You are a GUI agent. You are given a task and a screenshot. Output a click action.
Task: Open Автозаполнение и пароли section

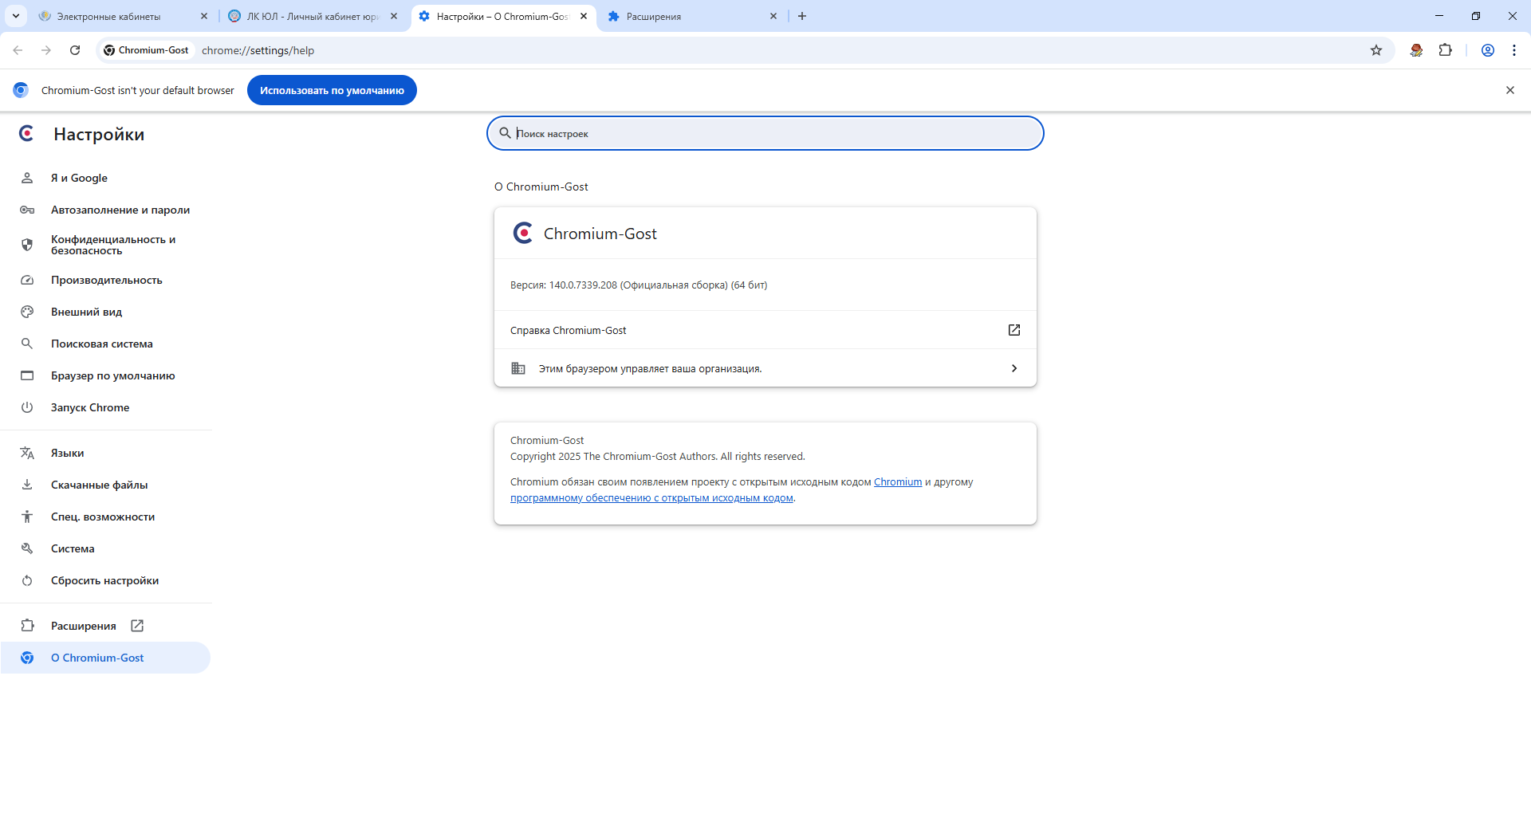pyautogui.click(x=106, y=210)
